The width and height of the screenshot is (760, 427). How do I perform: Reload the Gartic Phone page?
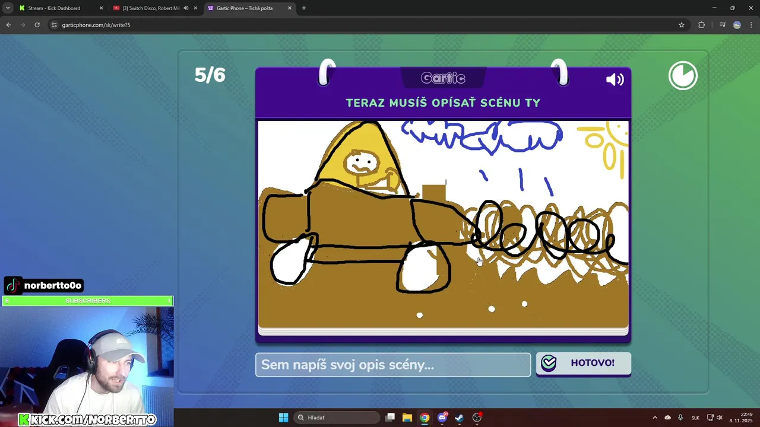pyautogui.click(x=37, y=25)
